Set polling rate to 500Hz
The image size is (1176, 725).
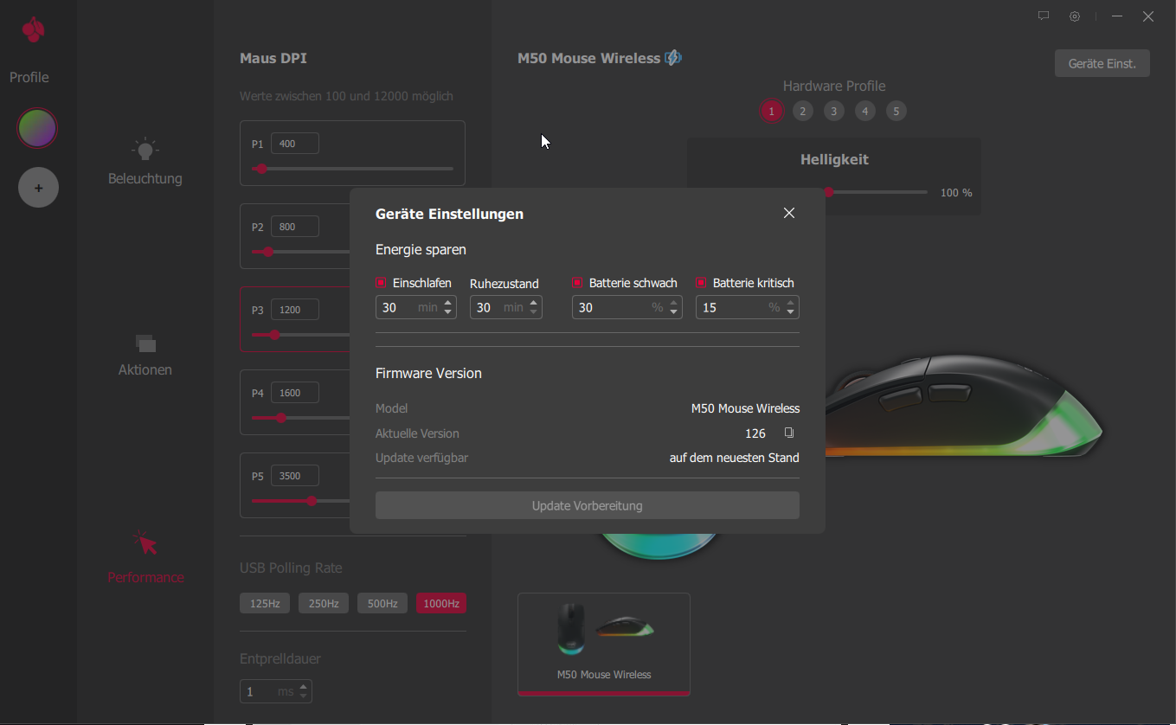(382, 603)
